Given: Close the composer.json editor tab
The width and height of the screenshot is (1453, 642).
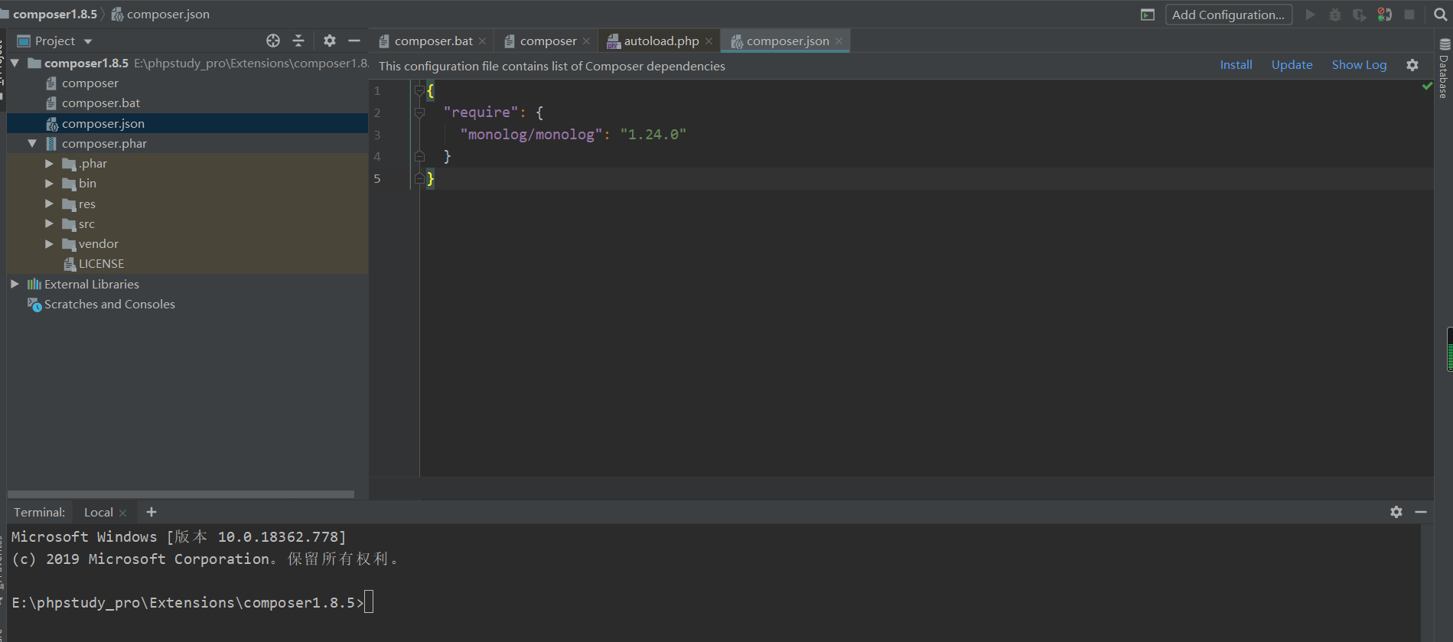Looking at the screenshot, I should [x=839, y=41].
